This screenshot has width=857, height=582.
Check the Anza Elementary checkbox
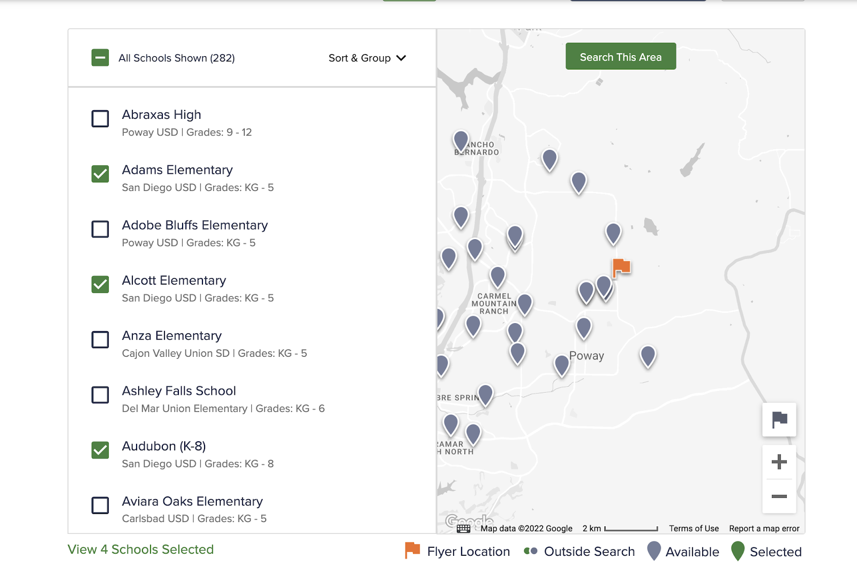(100, 339)
